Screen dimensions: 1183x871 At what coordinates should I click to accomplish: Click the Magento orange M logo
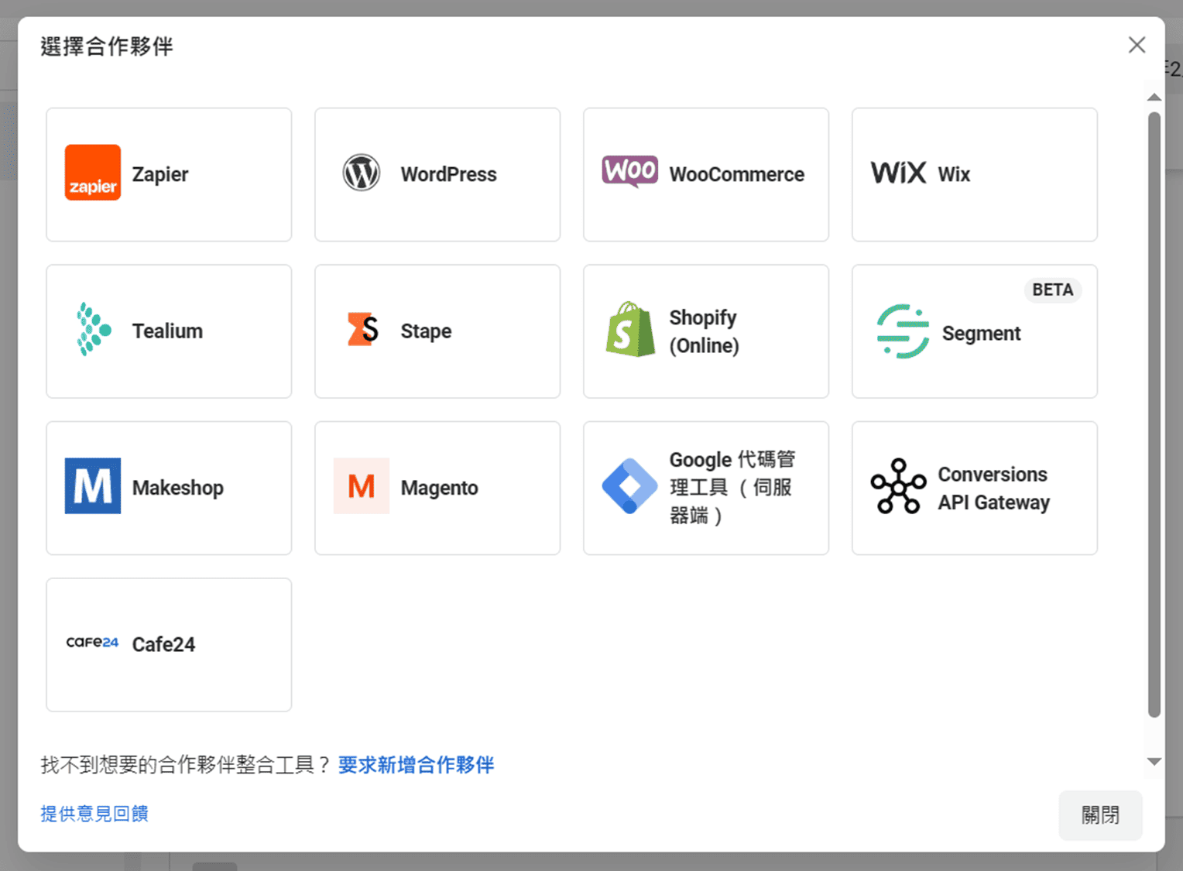[362, 486]
